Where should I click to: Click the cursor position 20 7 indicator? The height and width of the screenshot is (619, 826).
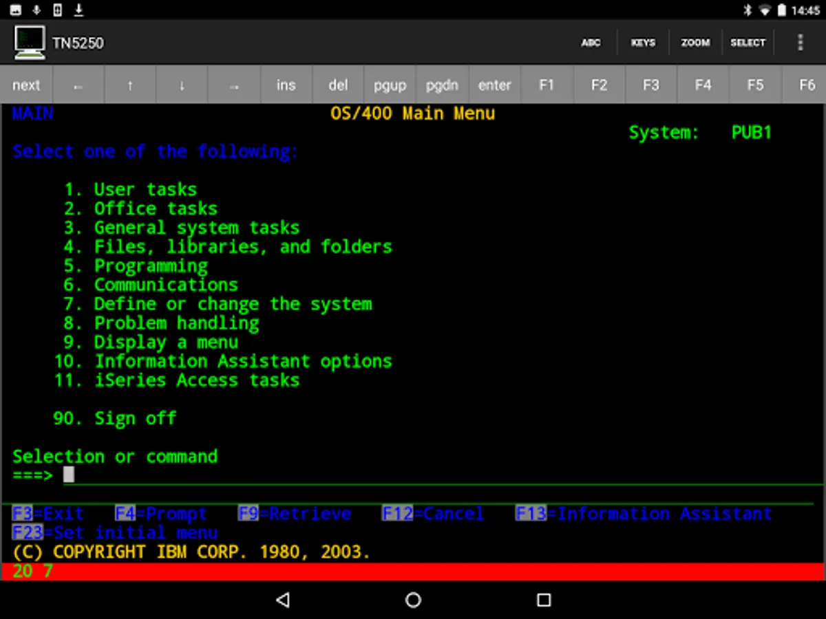32,572
